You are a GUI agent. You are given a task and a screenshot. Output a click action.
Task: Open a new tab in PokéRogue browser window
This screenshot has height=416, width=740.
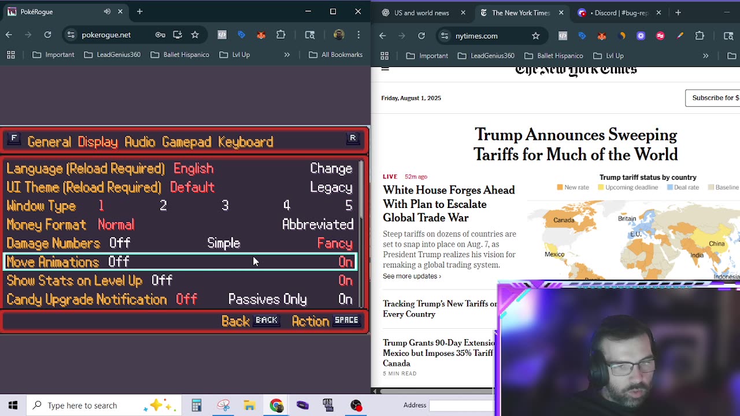[139, 12]
